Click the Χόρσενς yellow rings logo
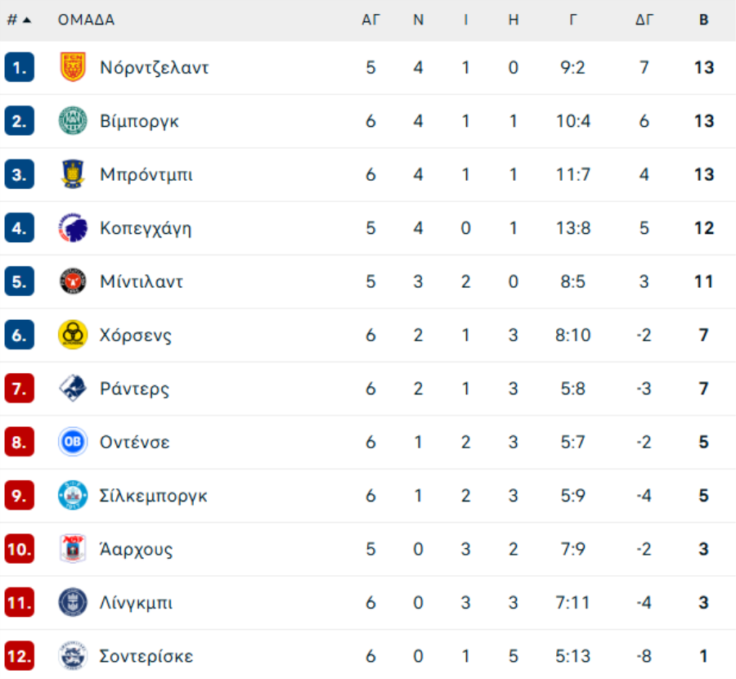 click(x=73, y=335)
